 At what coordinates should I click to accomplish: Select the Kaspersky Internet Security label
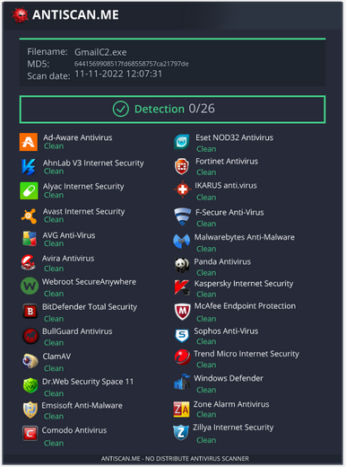point(244,284)
